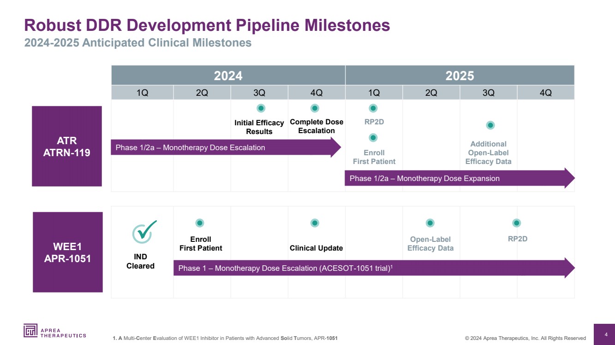Select the Additional Open-Label Efficacy Data dot
615x345 pixels.
pyautogui.click(x=490, y=125)
